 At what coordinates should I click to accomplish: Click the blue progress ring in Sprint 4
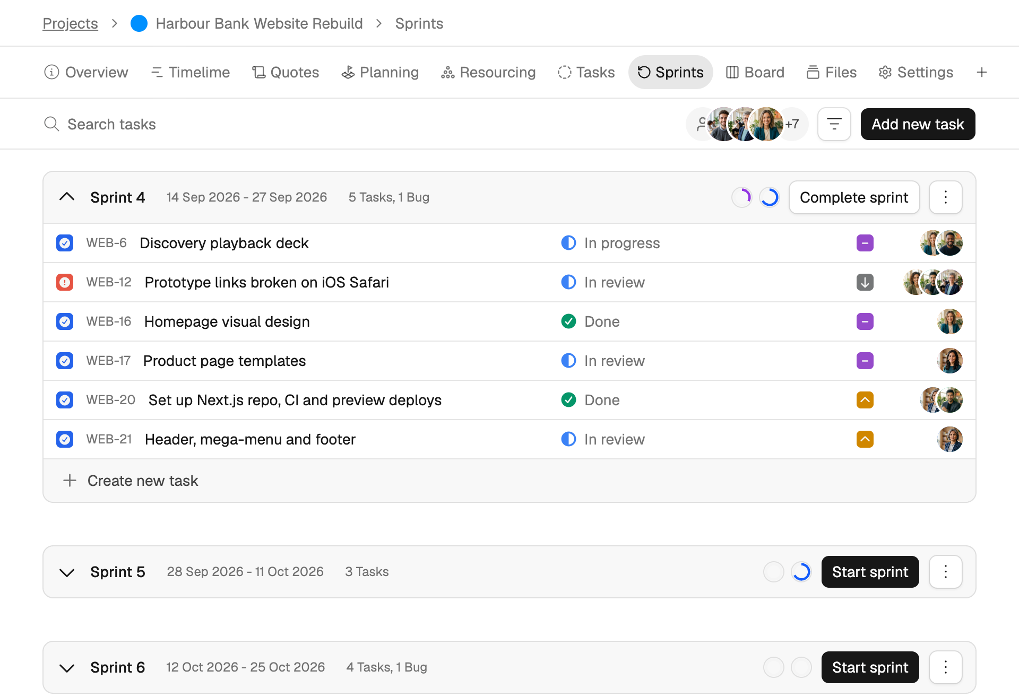[x=769, y=197]
